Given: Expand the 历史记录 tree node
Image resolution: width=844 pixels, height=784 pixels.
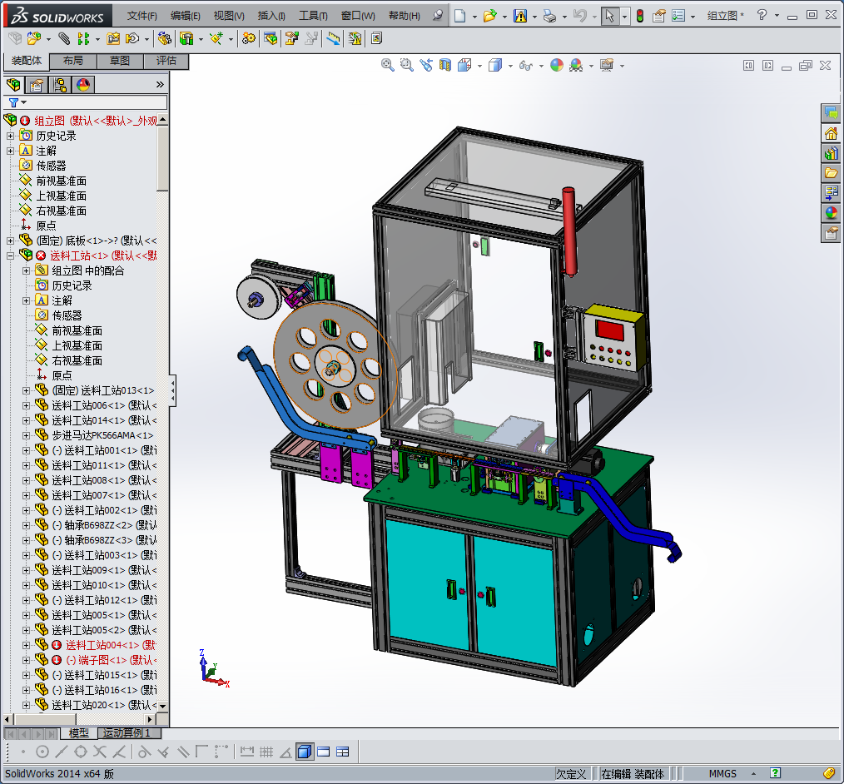Looking at the screenshot, I should [x=10, y=136].
